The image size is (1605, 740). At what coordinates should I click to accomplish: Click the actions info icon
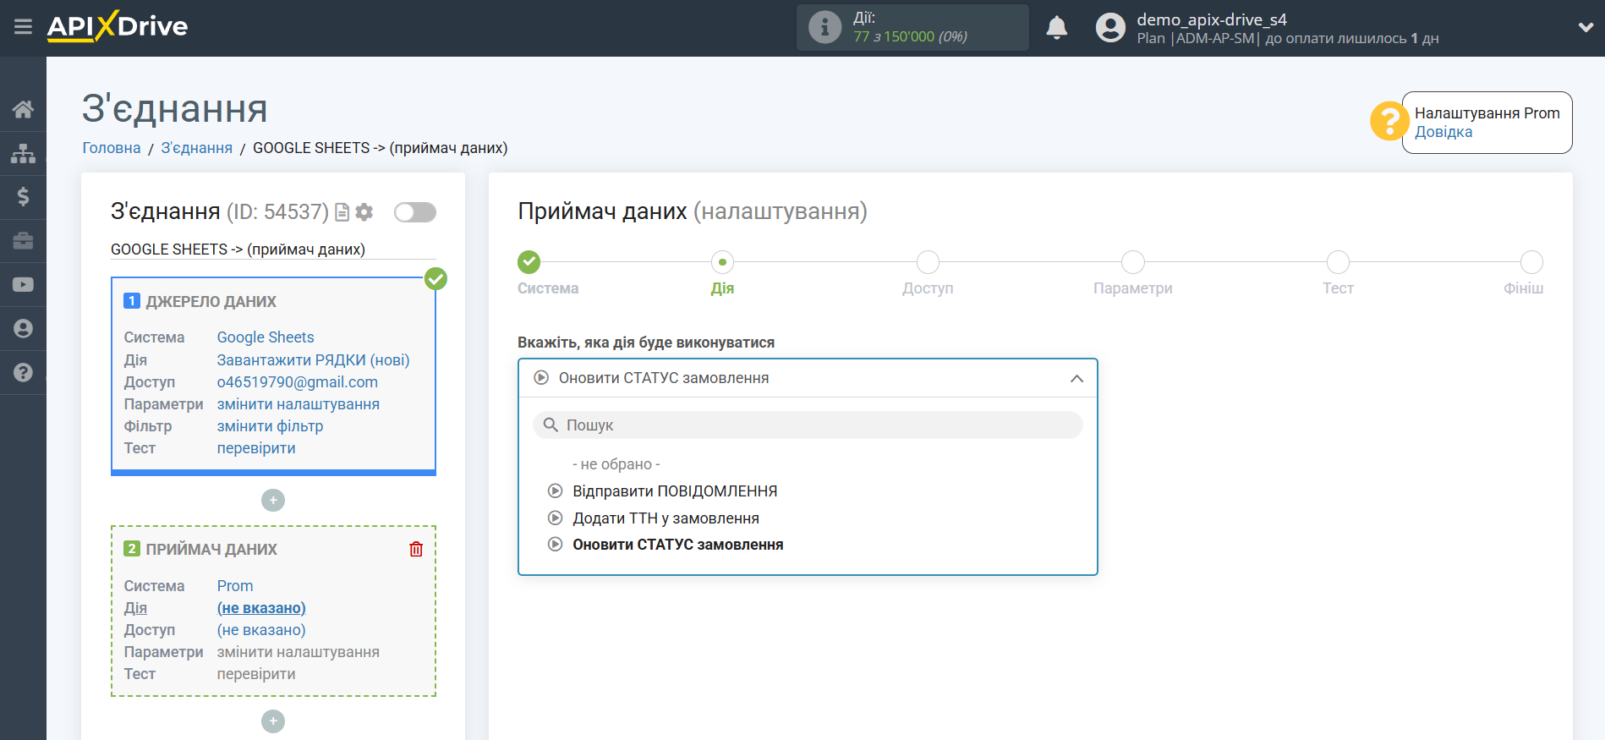click(x=824, y=27)
